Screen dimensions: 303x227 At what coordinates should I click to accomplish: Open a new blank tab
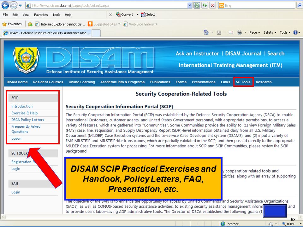click(96, 33)
